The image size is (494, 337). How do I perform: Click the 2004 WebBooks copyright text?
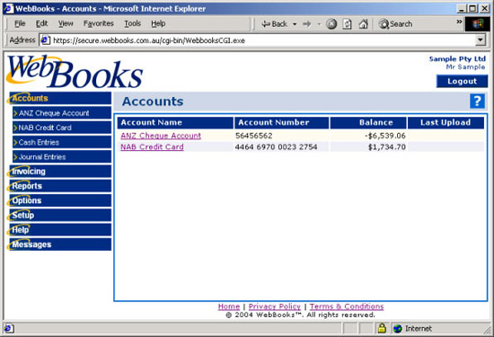[x=300, y=315]
